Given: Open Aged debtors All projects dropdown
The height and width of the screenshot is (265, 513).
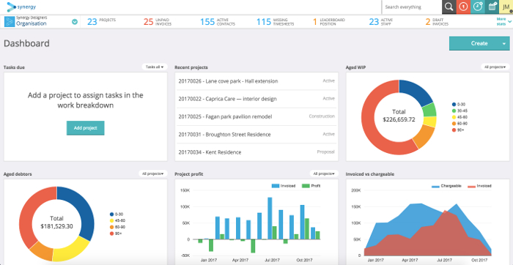Looking at the screenshot, I should (152, 173).
